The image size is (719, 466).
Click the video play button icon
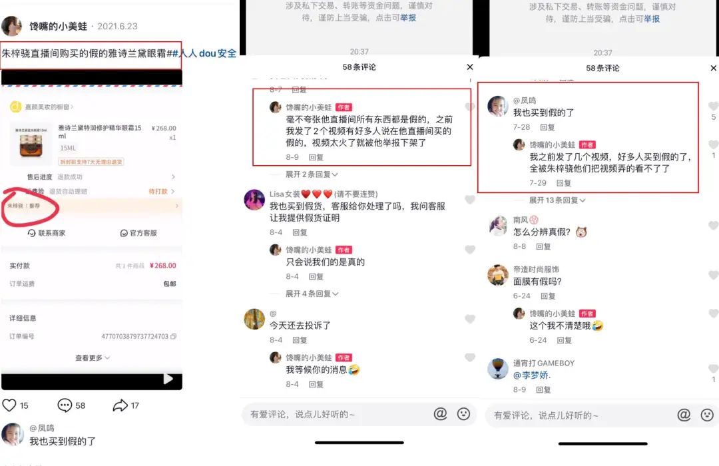pos(168,379)
